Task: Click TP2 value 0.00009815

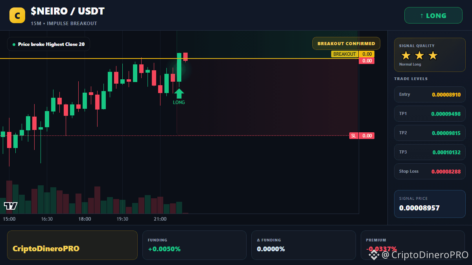Action: click(x=446, y=133)
